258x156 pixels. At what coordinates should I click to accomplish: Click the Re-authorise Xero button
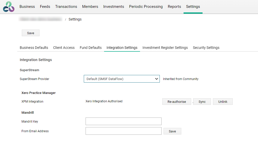click(x=177, y=102)
